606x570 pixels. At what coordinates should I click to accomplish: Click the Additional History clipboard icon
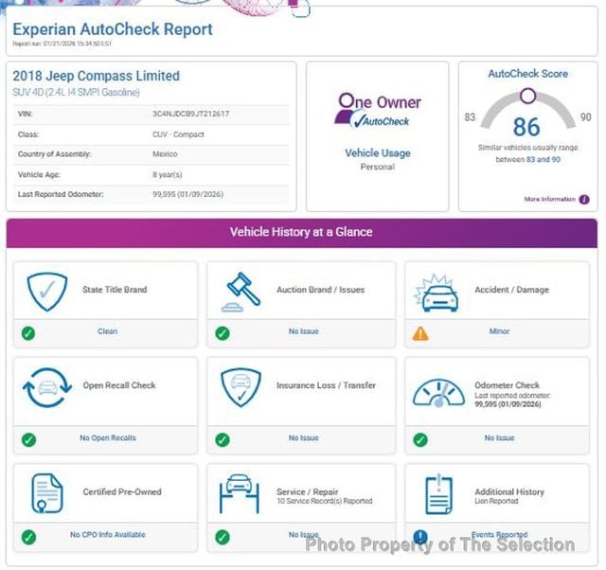[x=437, y=493]
